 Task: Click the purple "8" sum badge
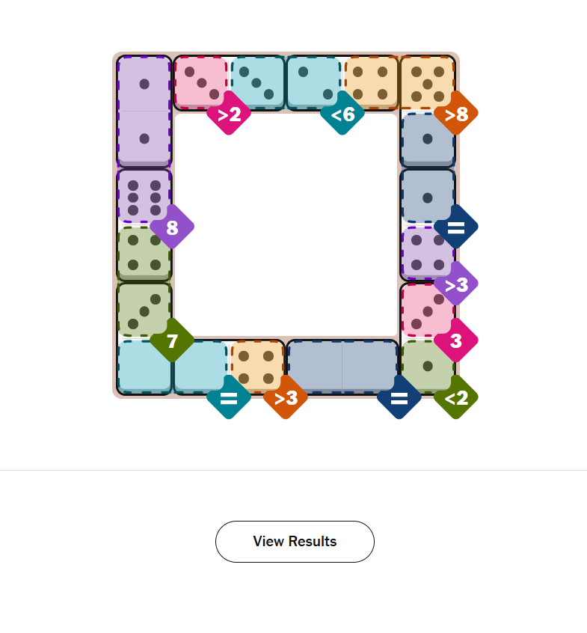[x=172, y=227]
